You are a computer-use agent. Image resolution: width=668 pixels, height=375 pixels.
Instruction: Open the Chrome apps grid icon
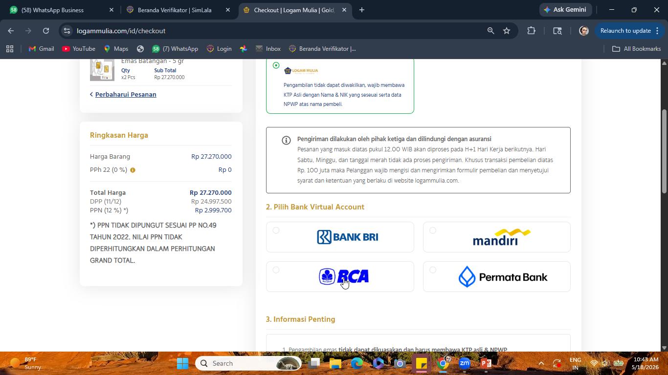pyautogui.click(x=10, y=49)
